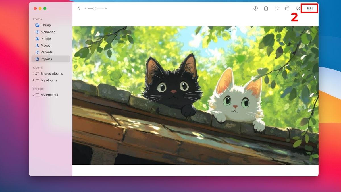Click the zoom out minus icon

point(85,9)
